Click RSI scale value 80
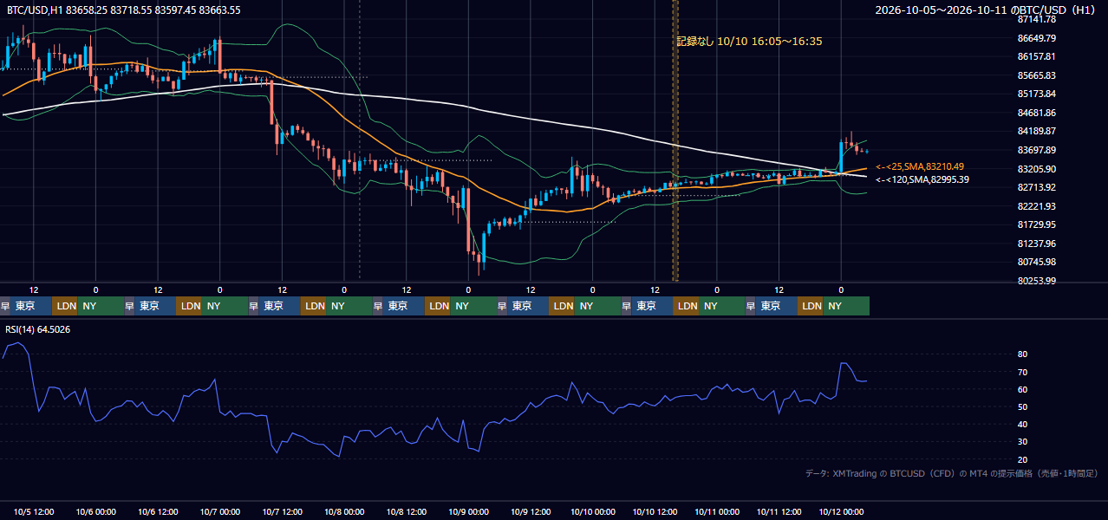The height and width of the screenshot is (520, 1108). coord(1022,354)
